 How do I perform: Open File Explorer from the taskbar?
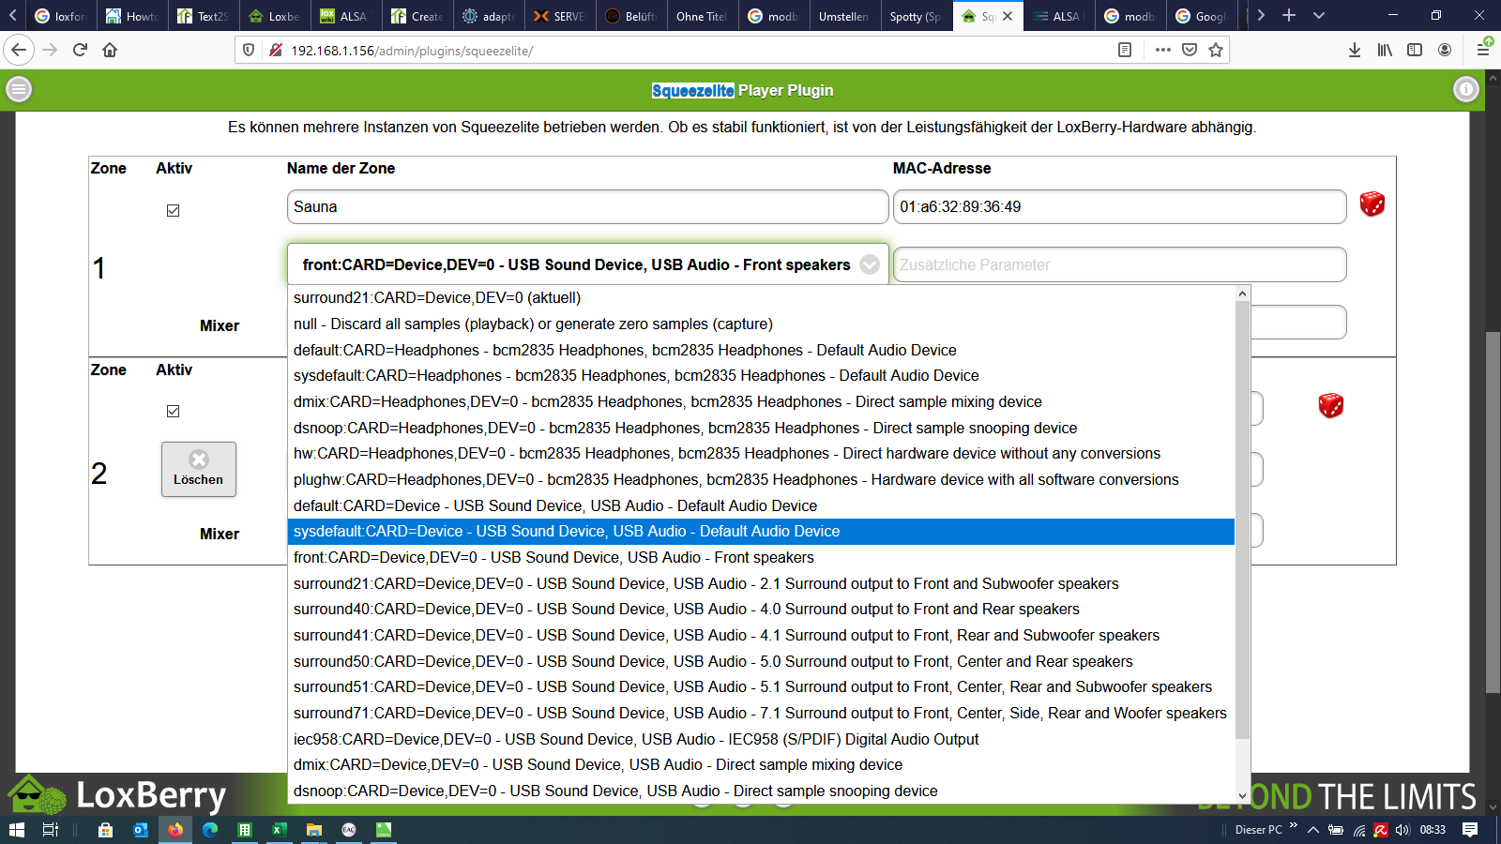pos(314,830)
